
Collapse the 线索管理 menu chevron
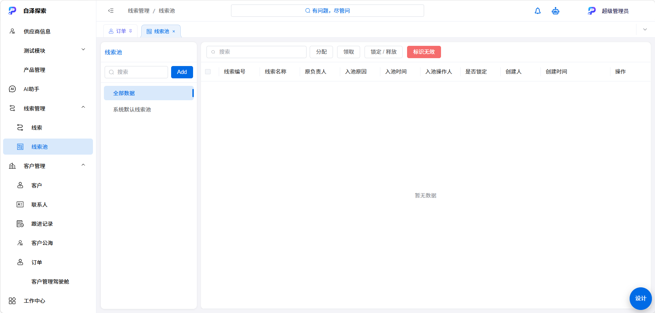[83, 107]
